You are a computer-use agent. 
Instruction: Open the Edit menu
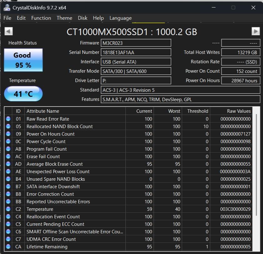pyautogui.click(x=21, y=18)
